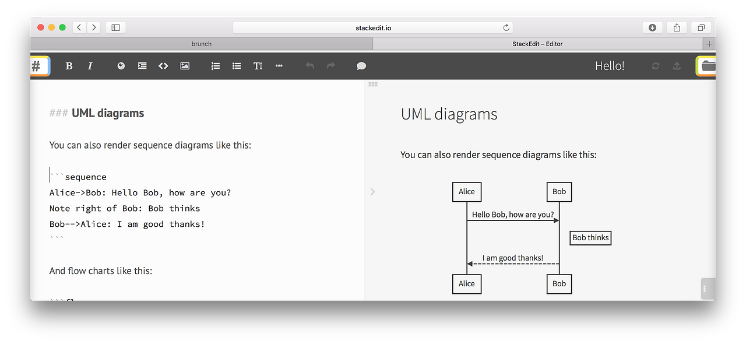Insert a hyperlink with globe icon

[121, 66]
